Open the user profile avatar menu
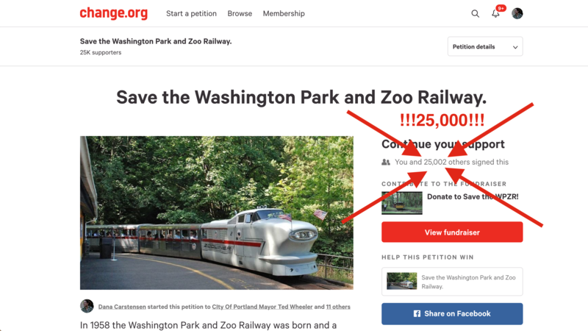 (x=517, y=14)
